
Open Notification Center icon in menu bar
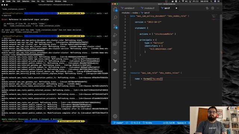(x=218, y=1)
